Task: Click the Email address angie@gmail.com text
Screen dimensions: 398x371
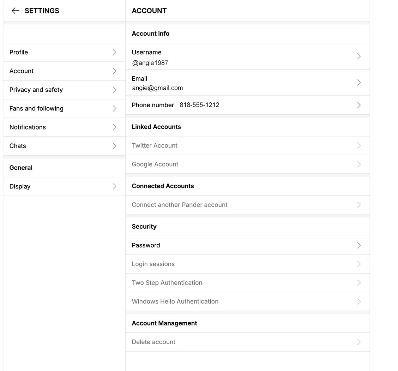Action: (x=157, y=88)
